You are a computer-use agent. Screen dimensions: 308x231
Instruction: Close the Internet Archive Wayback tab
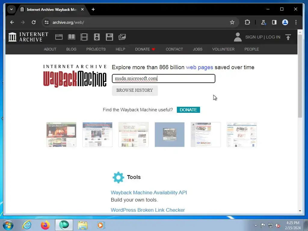coord(82,9)
